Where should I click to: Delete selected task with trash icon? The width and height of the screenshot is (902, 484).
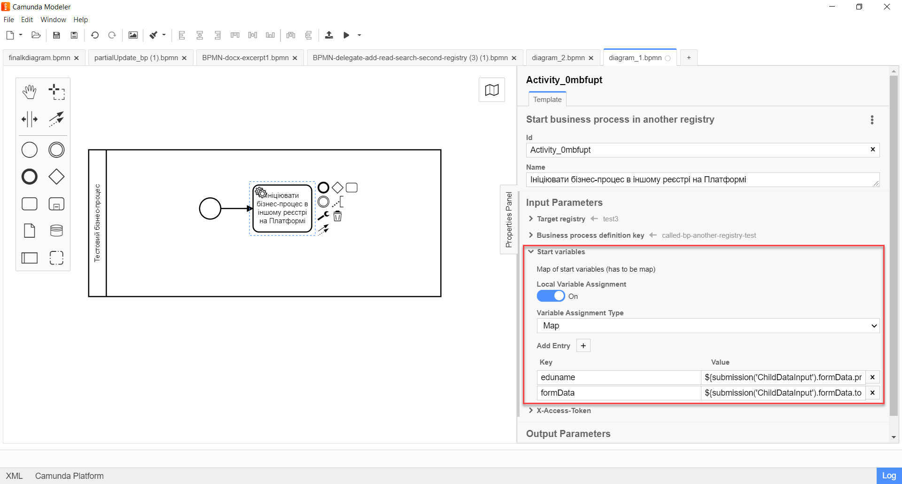(337, 216)
